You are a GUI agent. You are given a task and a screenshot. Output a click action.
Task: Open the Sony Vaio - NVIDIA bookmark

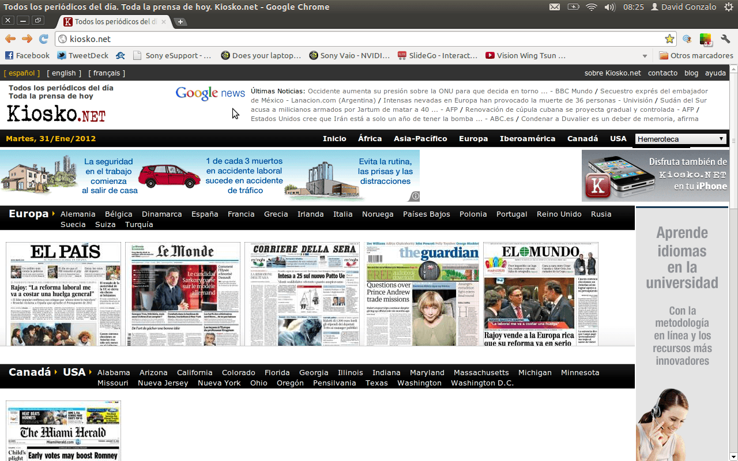(x=349, y=55)
